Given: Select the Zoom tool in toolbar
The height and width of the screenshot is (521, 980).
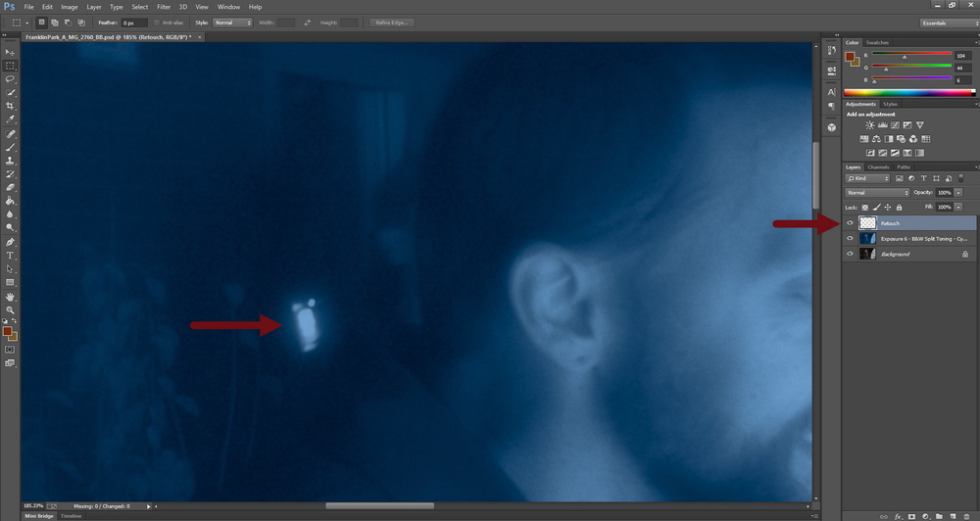Looking at the screenshot, I should click(x=10, y=309).
